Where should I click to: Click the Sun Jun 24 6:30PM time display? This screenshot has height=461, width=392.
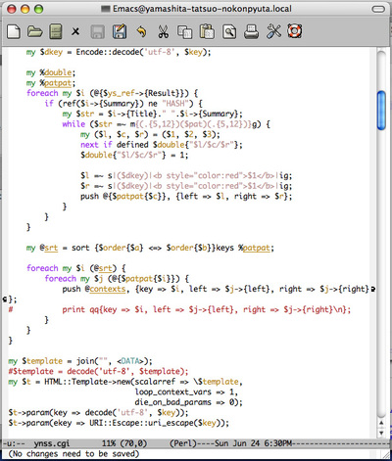(x=254, y=443)
